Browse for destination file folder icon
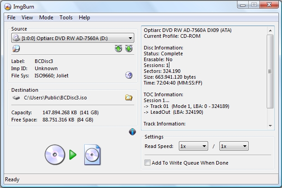The width and height of the screenshot is (282, 188). point(129,98)
